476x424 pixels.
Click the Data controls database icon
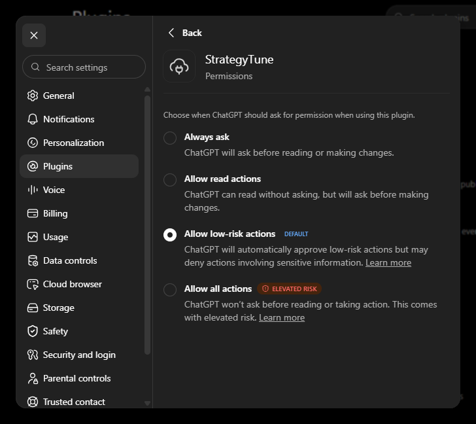(33, 260)
